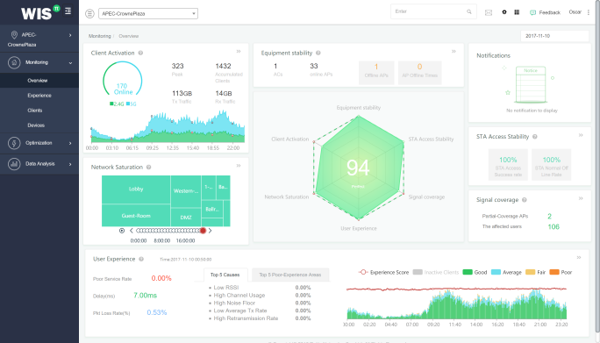Click the Partial-Coverage APs count 2
The height and width of the screenshot is (343, 600).
click(x=549, y=217)
